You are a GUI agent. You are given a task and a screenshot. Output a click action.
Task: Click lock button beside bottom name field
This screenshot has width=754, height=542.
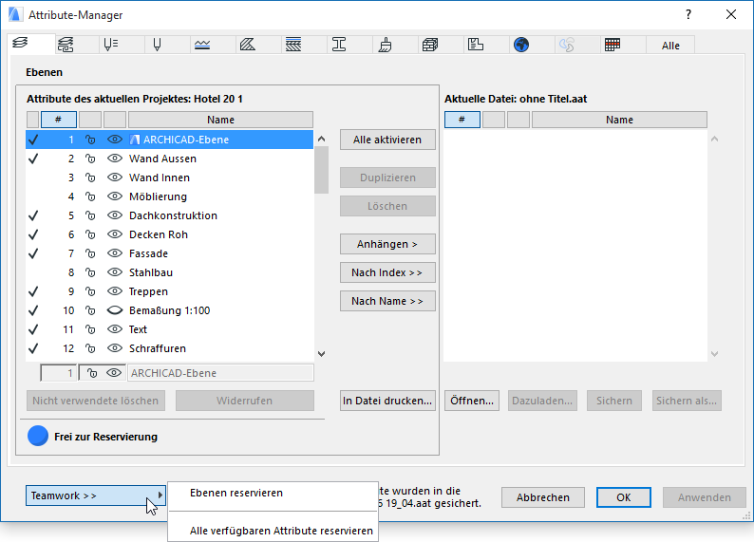click(x=91, y=373)
